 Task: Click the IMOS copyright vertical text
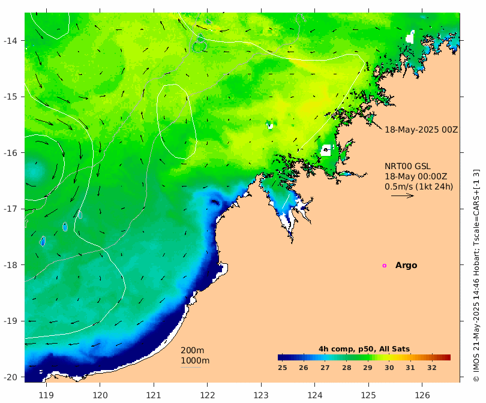coord(476,275)
